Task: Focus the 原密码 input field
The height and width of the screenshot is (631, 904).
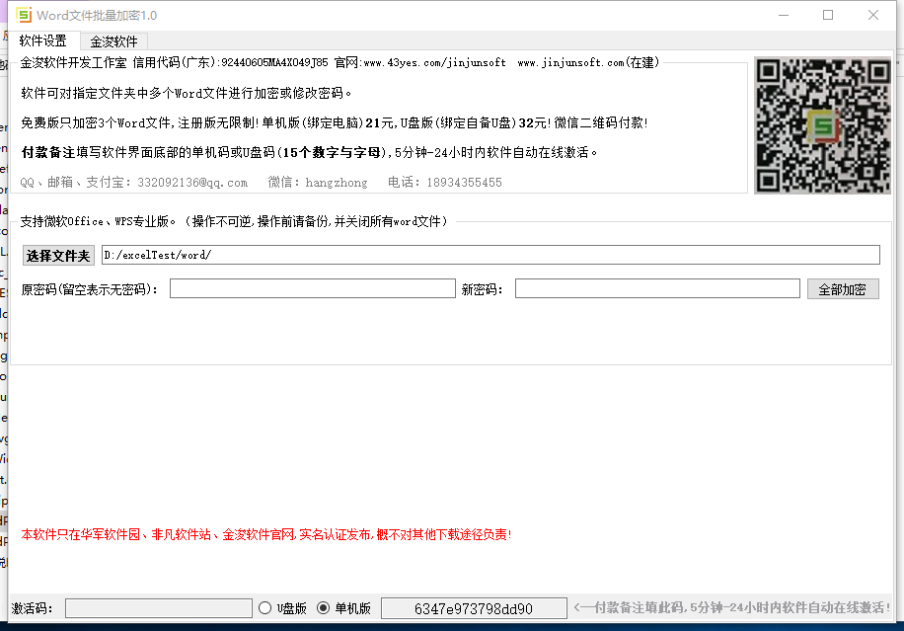Action: [312, 288]
